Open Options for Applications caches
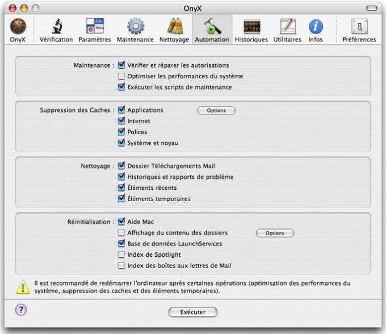Image resolution: width=386 pixels, height=334 pixels. (x=216, y=110)
